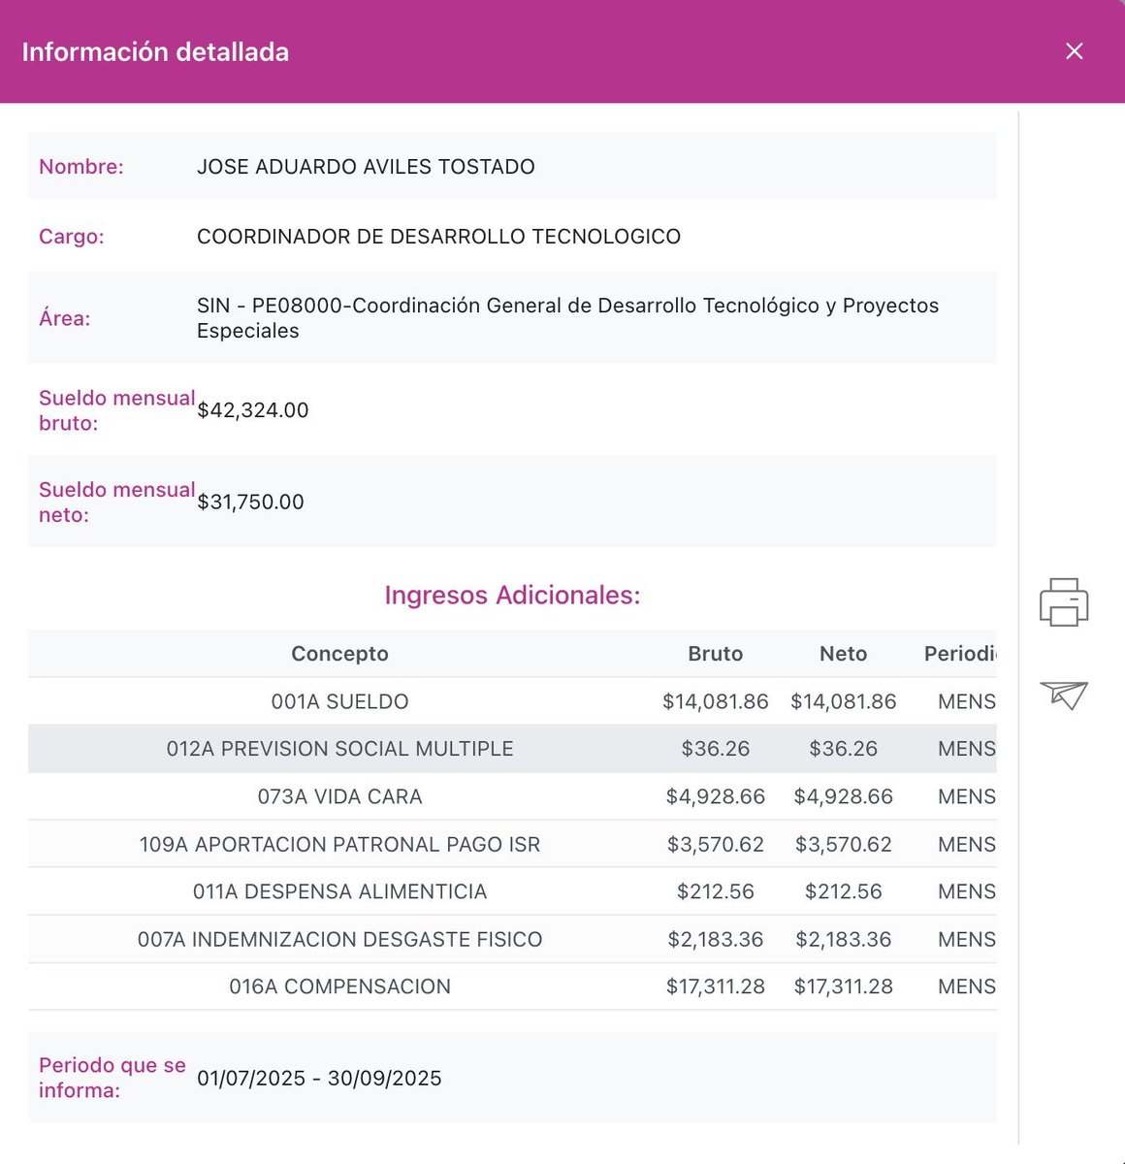This screenshot has height=1164, width=1125.
Task: Click the Área value text
Action: (x=567, y=318)
